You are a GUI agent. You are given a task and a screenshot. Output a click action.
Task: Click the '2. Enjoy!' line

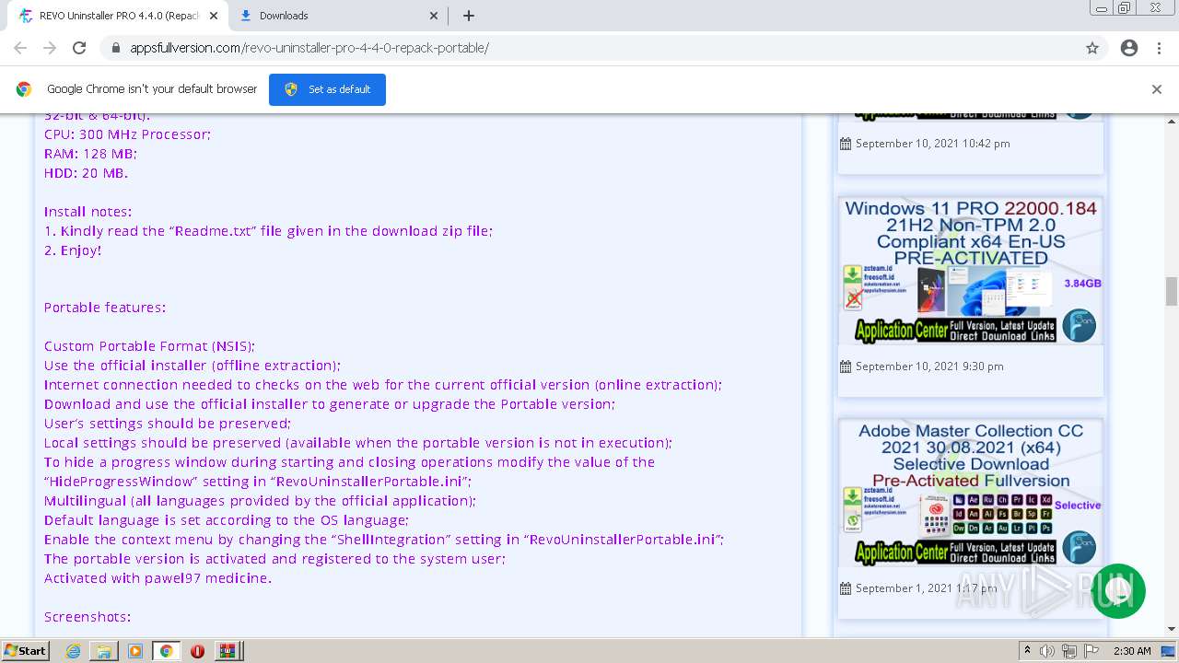pyautogui.click(x=73, y=250)
